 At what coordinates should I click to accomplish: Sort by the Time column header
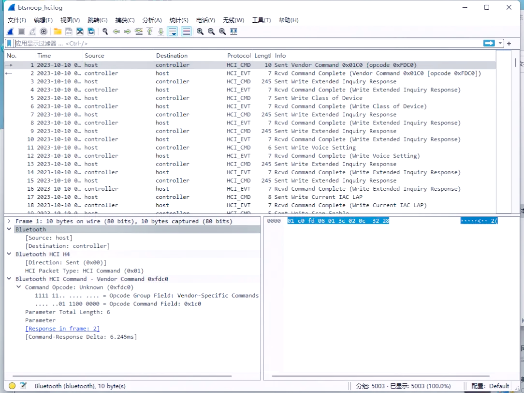click(58, 56)
